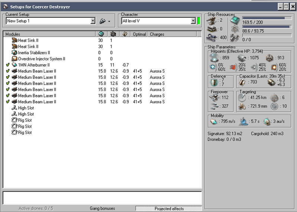Image resolution: width=297 pixels, height=212 pixels.
Task: Click the drone bandwidth resource icon
Action: (x=235, y=38)
